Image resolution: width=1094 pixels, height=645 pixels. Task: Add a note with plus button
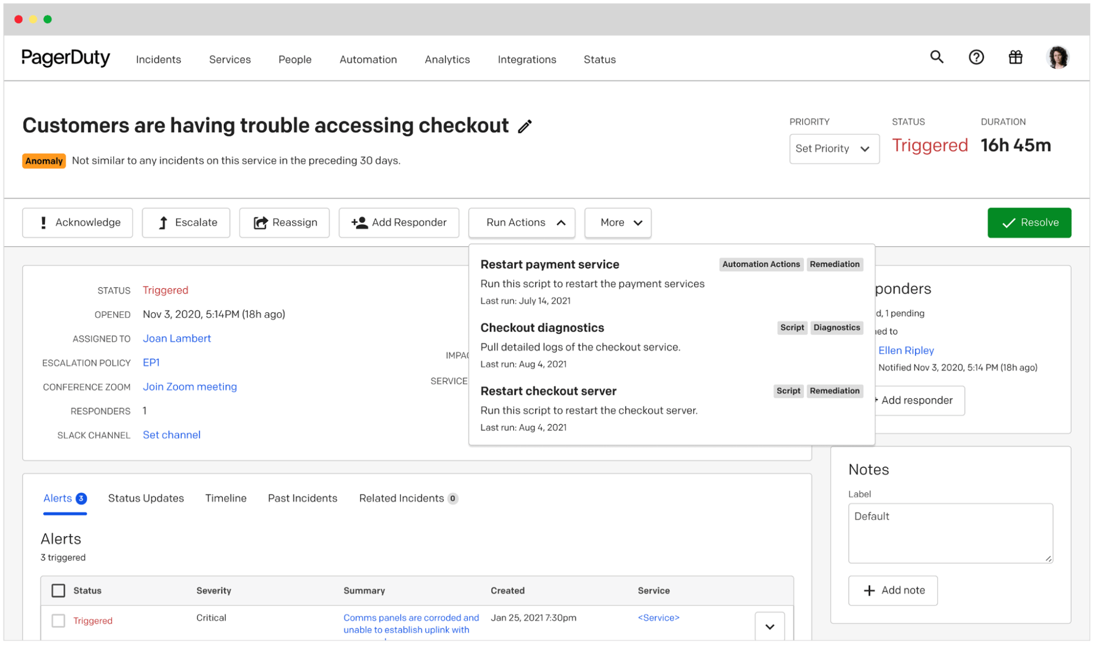[x=893, y=590]
